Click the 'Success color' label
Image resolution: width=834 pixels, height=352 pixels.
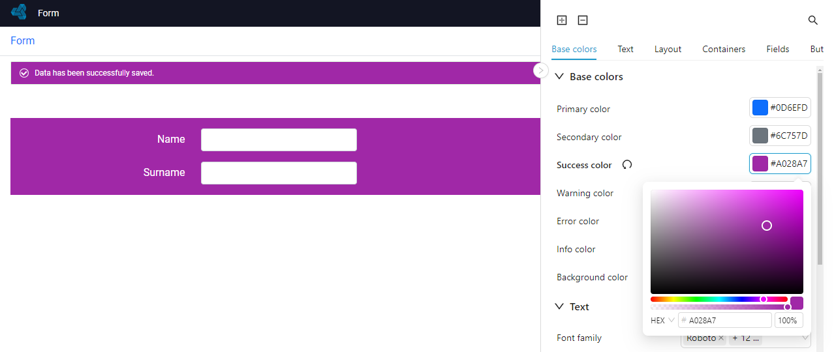click(584, 165)
